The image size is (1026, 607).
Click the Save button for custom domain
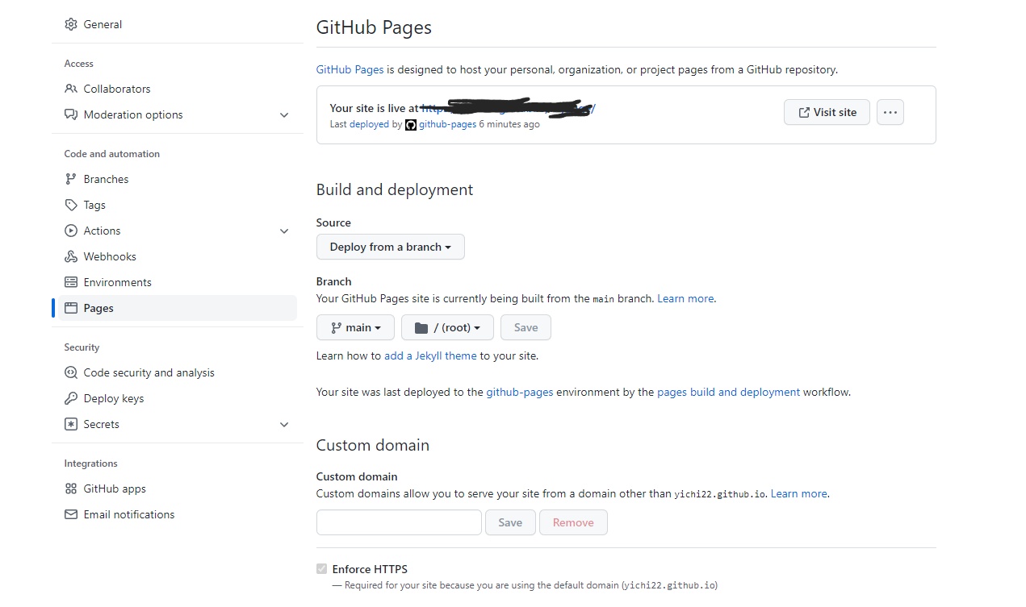(x=510, y=522)
